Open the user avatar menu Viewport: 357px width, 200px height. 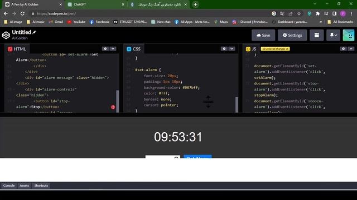(x=349, y=35)
